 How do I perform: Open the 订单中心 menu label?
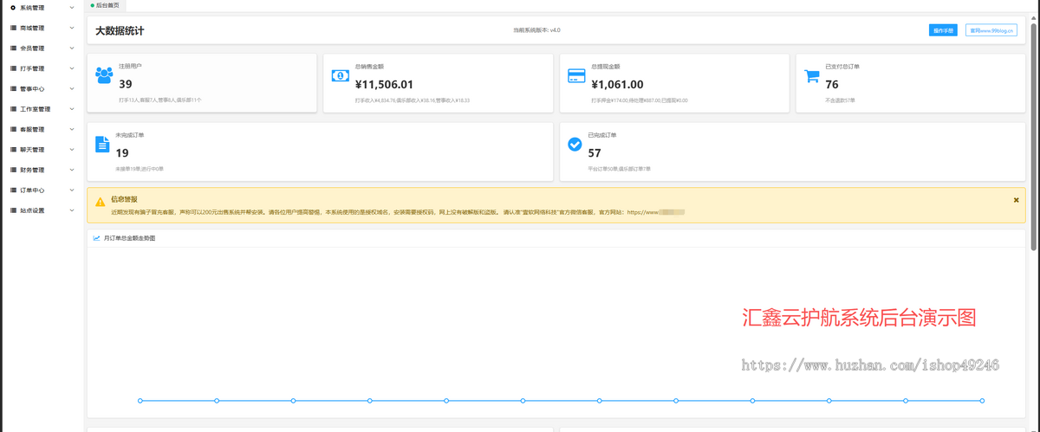(32, 190)
